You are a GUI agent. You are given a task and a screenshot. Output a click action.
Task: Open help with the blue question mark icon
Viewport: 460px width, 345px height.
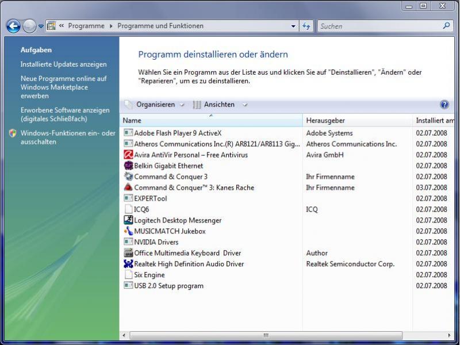(x=444, y=105)
